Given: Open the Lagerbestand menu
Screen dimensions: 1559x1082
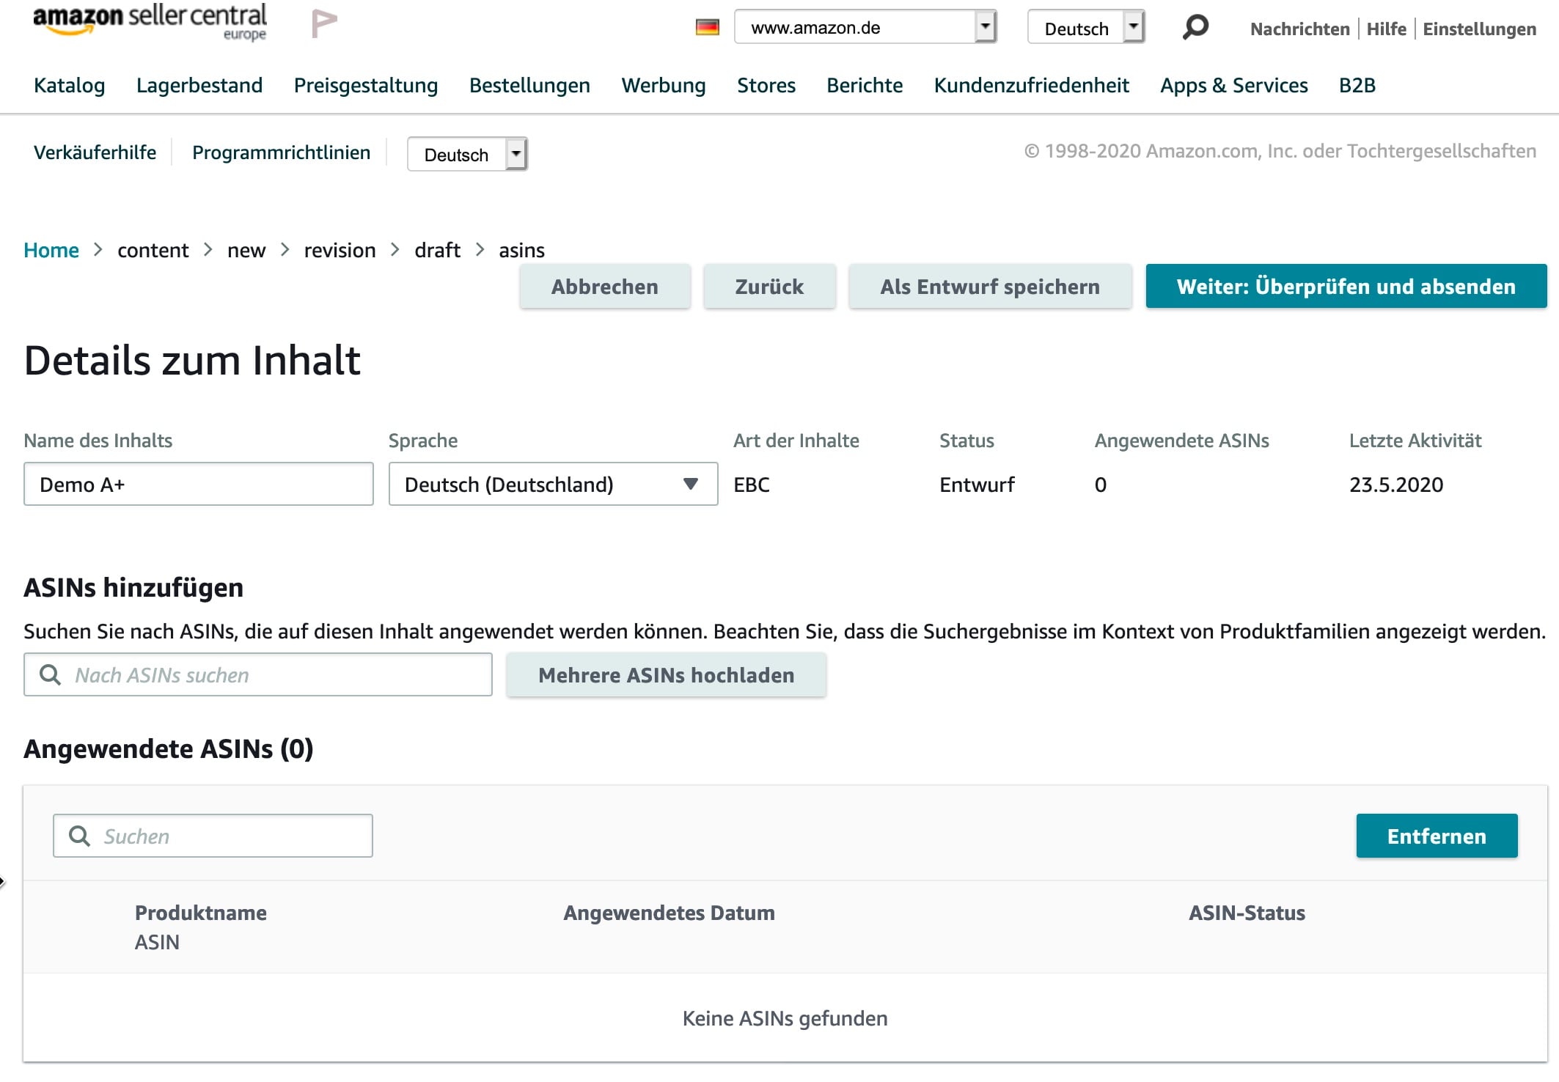Looking at the screenshot, I should pyautogui.click(x=199, y=85).
